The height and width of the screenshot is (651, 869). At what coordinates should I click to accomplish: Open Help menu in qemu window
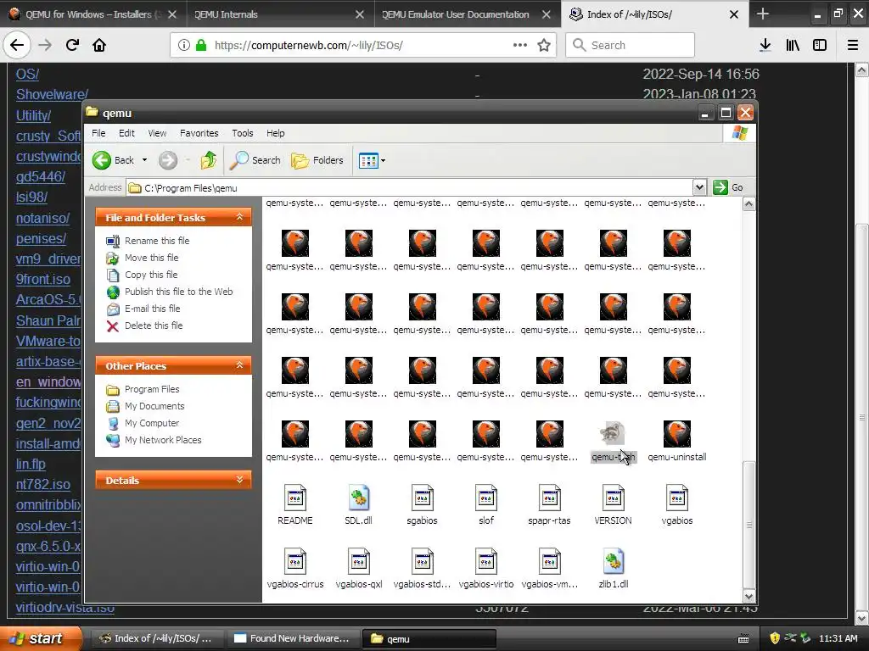point(276,133)
